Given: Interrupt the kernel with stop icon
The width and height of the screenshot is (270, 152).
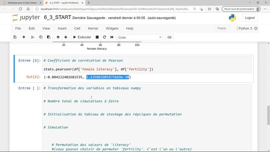Looking at the screenshot, I should [97, 37].
